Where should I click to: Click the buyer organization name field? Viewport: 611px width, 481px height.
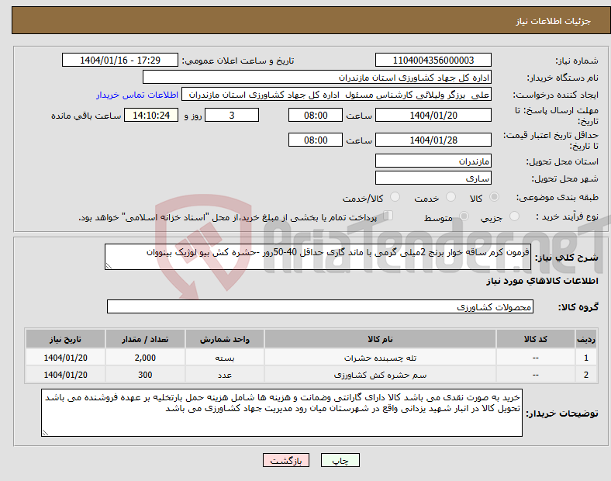coord(317,77)
